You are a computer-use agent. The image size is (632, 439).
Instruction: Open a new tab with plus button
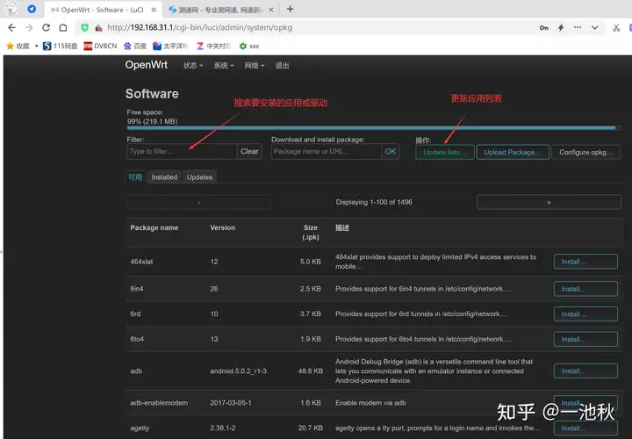[x=290, y=9]
